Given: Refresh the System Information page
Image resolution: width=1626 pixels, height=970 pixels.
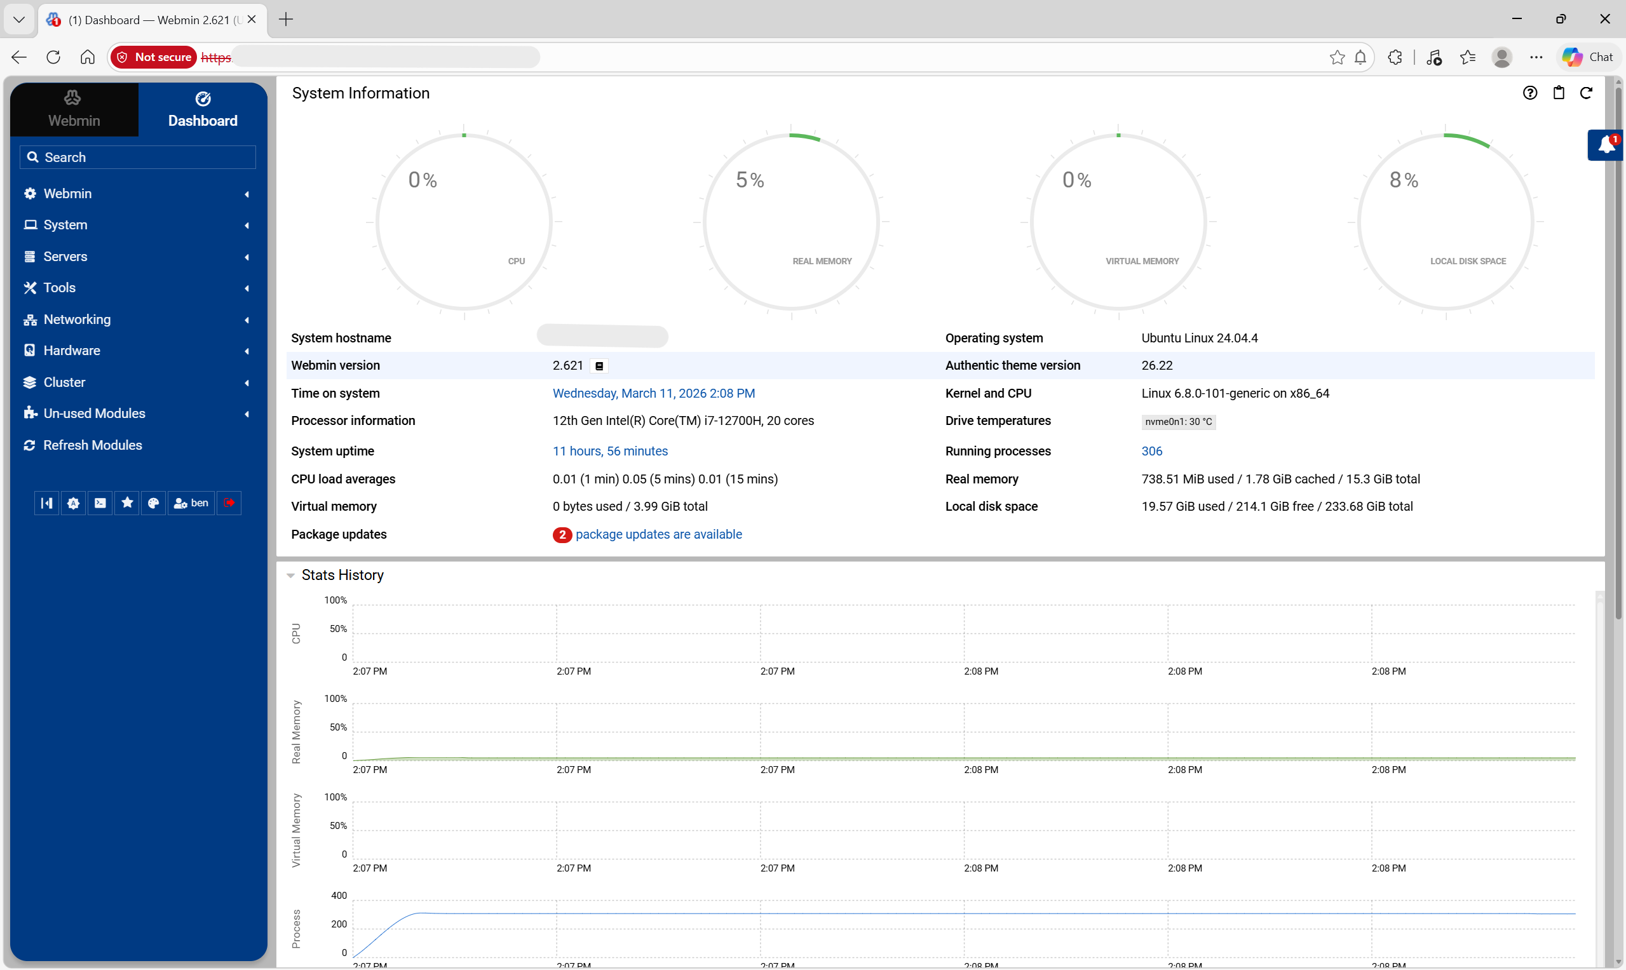Looking at the screenshot, I should coord(1587,93).
